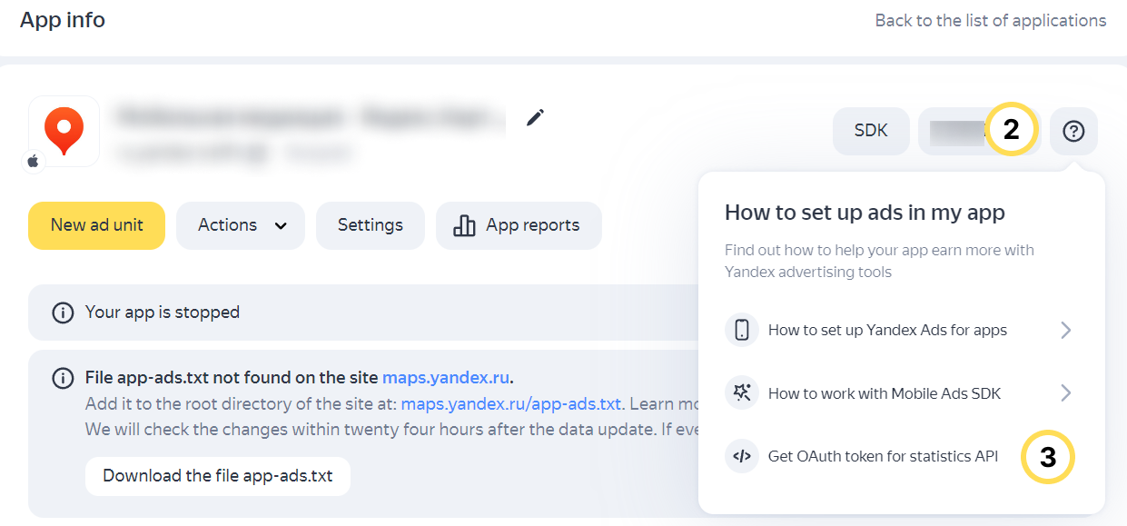Select 'How to set up Yandex Ads for apps'
The image size is (1127, 526).
[887, 330]
